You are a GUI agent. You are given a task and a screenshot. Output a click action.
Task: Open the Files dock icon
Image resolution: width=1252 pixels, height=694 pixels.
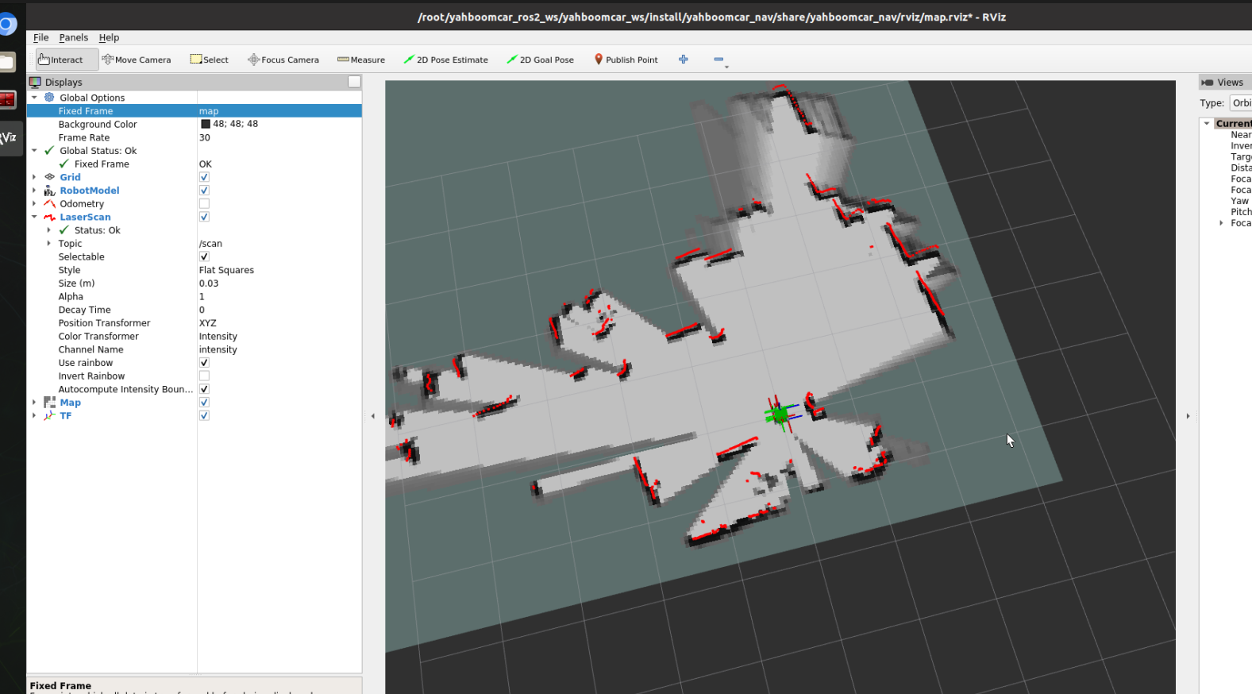7,62
